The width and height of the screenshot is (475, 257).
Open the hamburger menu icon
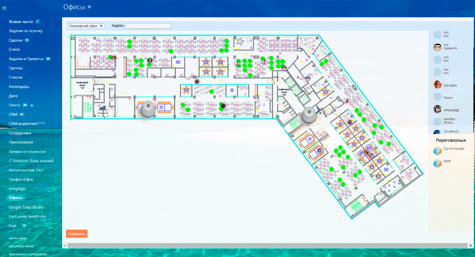4,8
